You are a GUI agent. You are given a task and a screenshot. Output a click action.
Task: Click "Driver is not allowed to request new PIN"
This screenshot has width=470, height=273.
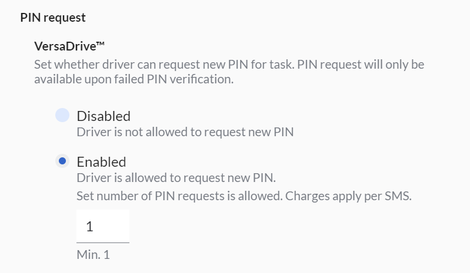(x=185, y=132)
